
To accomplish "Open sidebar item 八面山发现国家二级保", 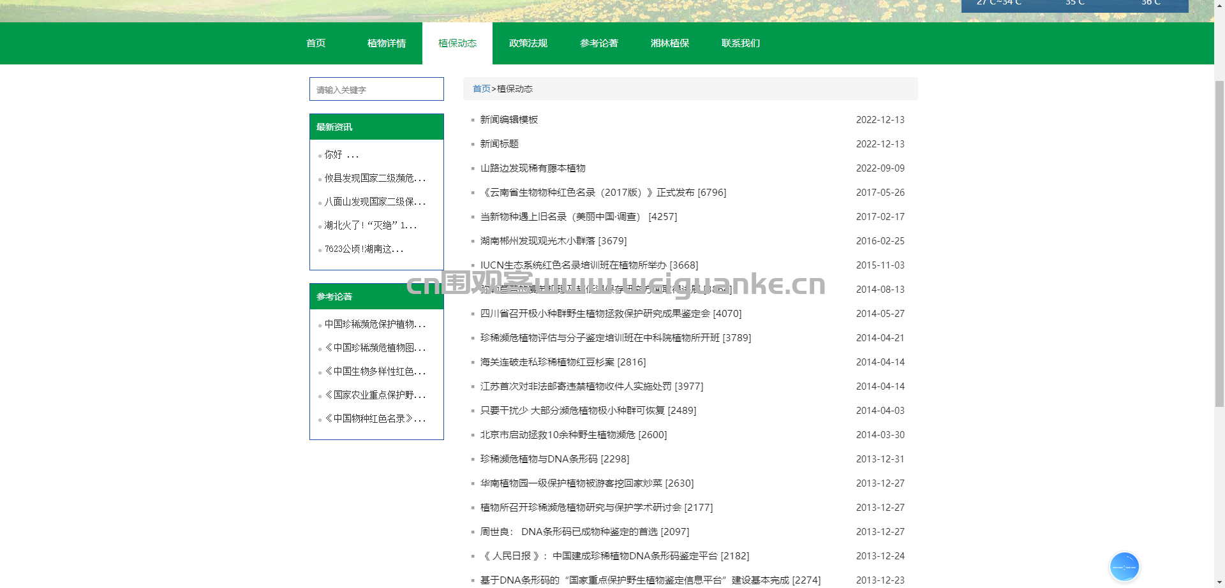I will tap(375, 202).
